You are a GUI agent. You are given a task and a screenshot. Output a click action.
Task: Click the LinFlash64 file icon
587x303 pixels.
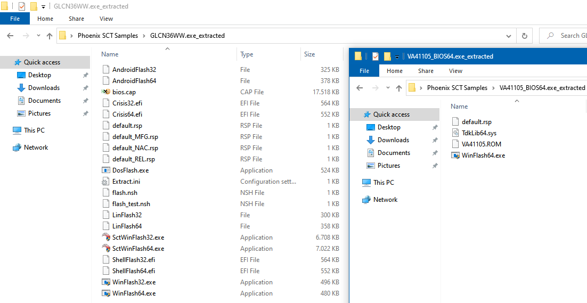tap(106, 226)
